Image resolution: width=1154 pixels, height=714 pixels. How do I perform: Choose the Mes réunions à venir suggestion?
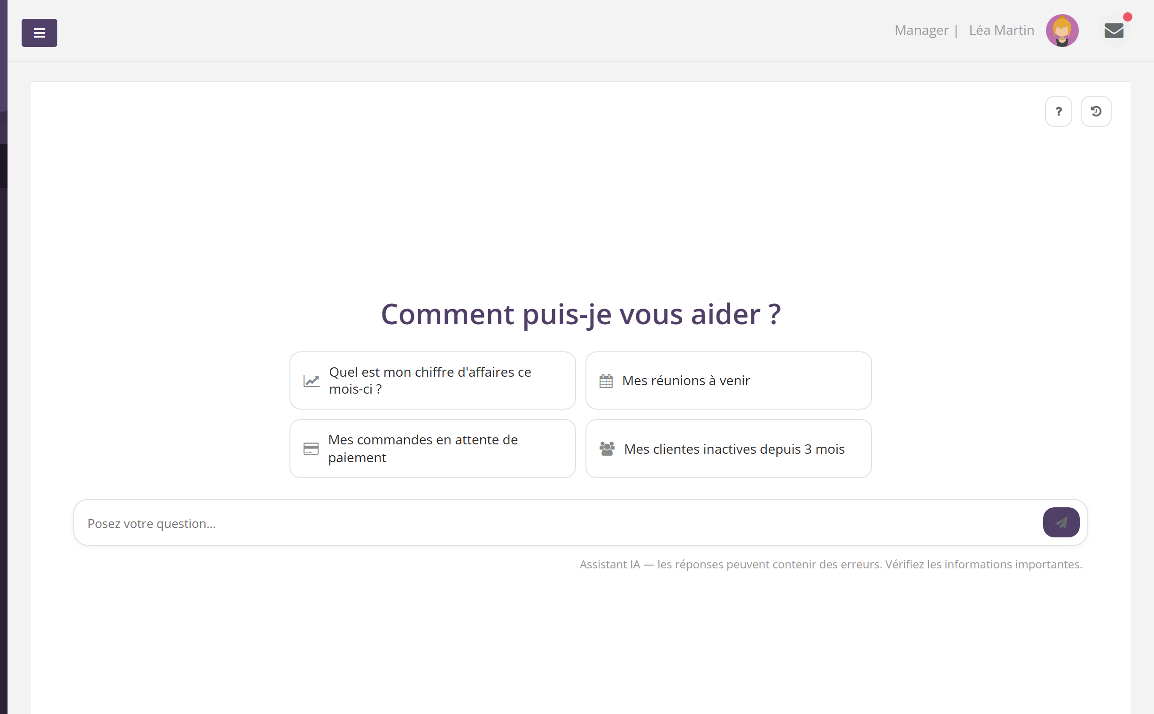(728, 380)
